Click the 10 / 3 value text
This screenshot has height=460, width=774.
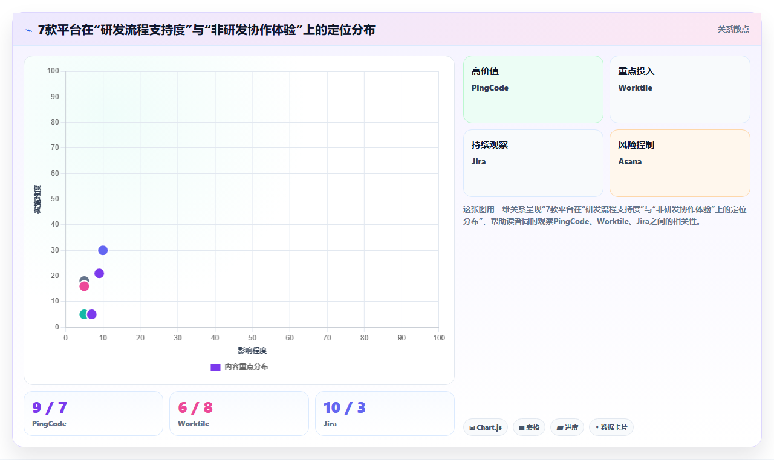pos(345,408)
